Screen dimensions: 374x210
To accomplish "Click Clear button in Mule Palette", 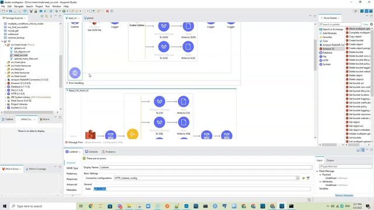I will 365,24.
